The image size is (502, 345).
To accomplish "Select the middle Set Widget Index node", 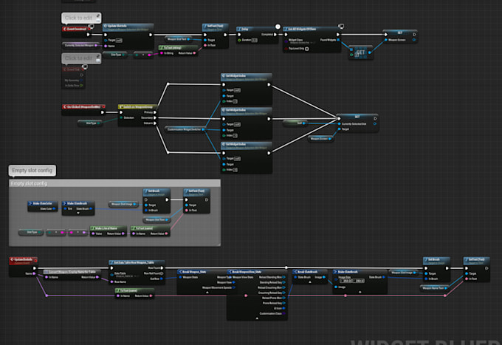I will pyautogui.click(x=246, y=123).
